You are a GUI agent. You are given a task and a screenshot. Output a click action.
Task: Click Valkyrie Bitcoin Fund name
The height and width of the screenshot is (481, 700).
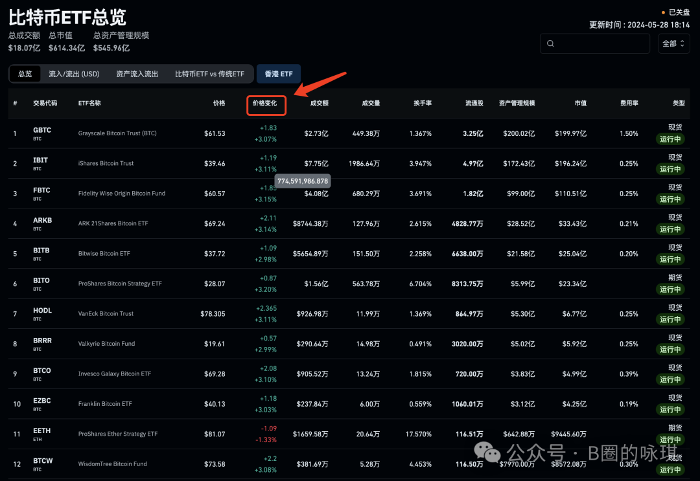[107, 344]
